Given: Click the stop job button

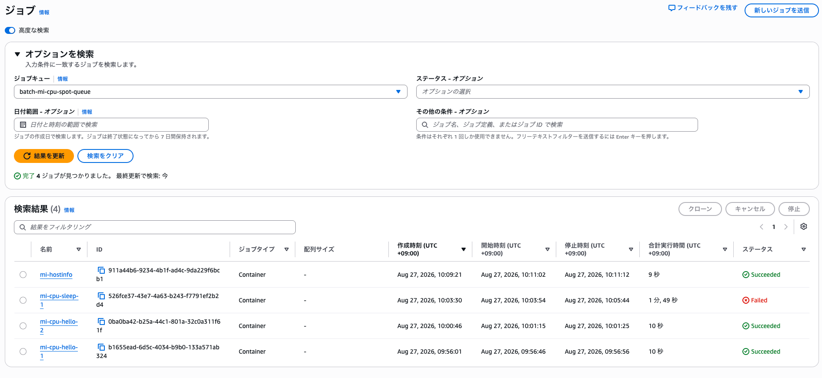Looking at the screenshot, I should coord(794,209).
